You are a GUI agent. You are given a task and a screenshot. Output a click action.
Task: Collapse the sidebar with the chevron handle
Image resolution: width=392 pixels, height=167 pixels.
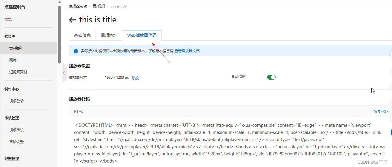click(x=64, y=73)
